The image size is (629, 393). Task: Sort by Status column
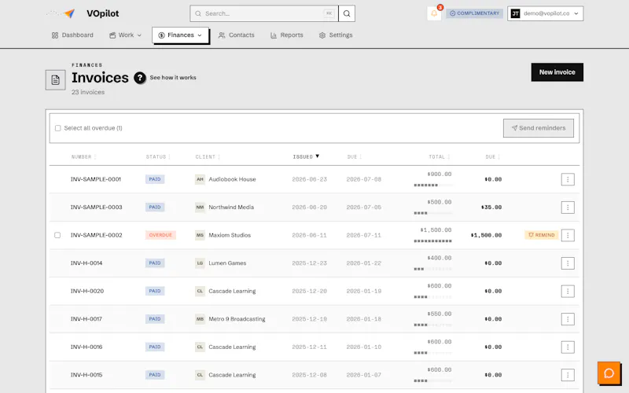click(158, 156)
